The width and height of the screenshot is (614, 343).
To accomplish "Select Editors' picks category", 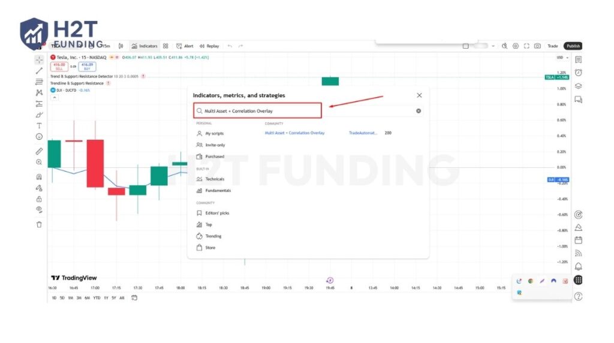I will click(213, 213).
